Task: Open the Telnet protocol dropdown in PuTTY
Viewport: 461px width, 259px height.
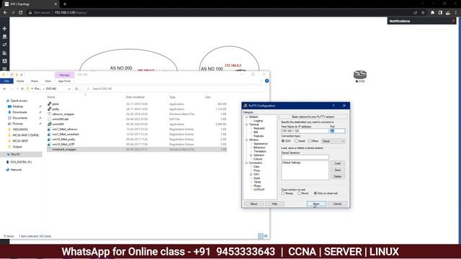Action: [333, 141]
